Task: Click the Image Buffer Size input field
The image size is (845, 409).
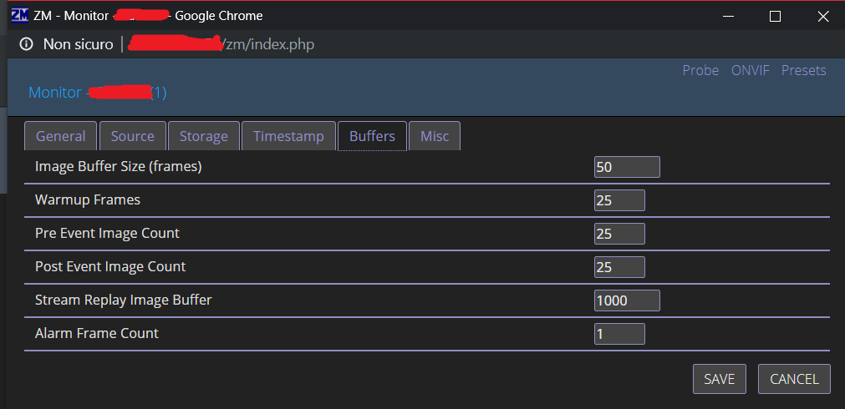Action: (x=627, y=167)
